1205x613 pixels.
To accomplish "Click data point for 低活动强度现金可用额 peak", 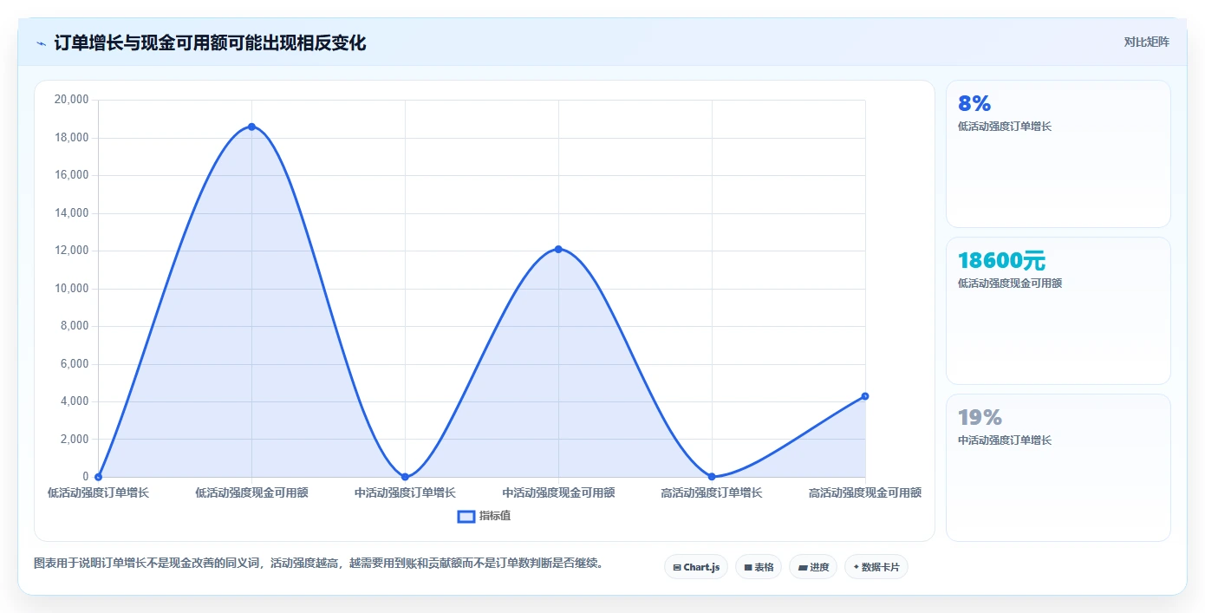I will [x=251, y=127].
